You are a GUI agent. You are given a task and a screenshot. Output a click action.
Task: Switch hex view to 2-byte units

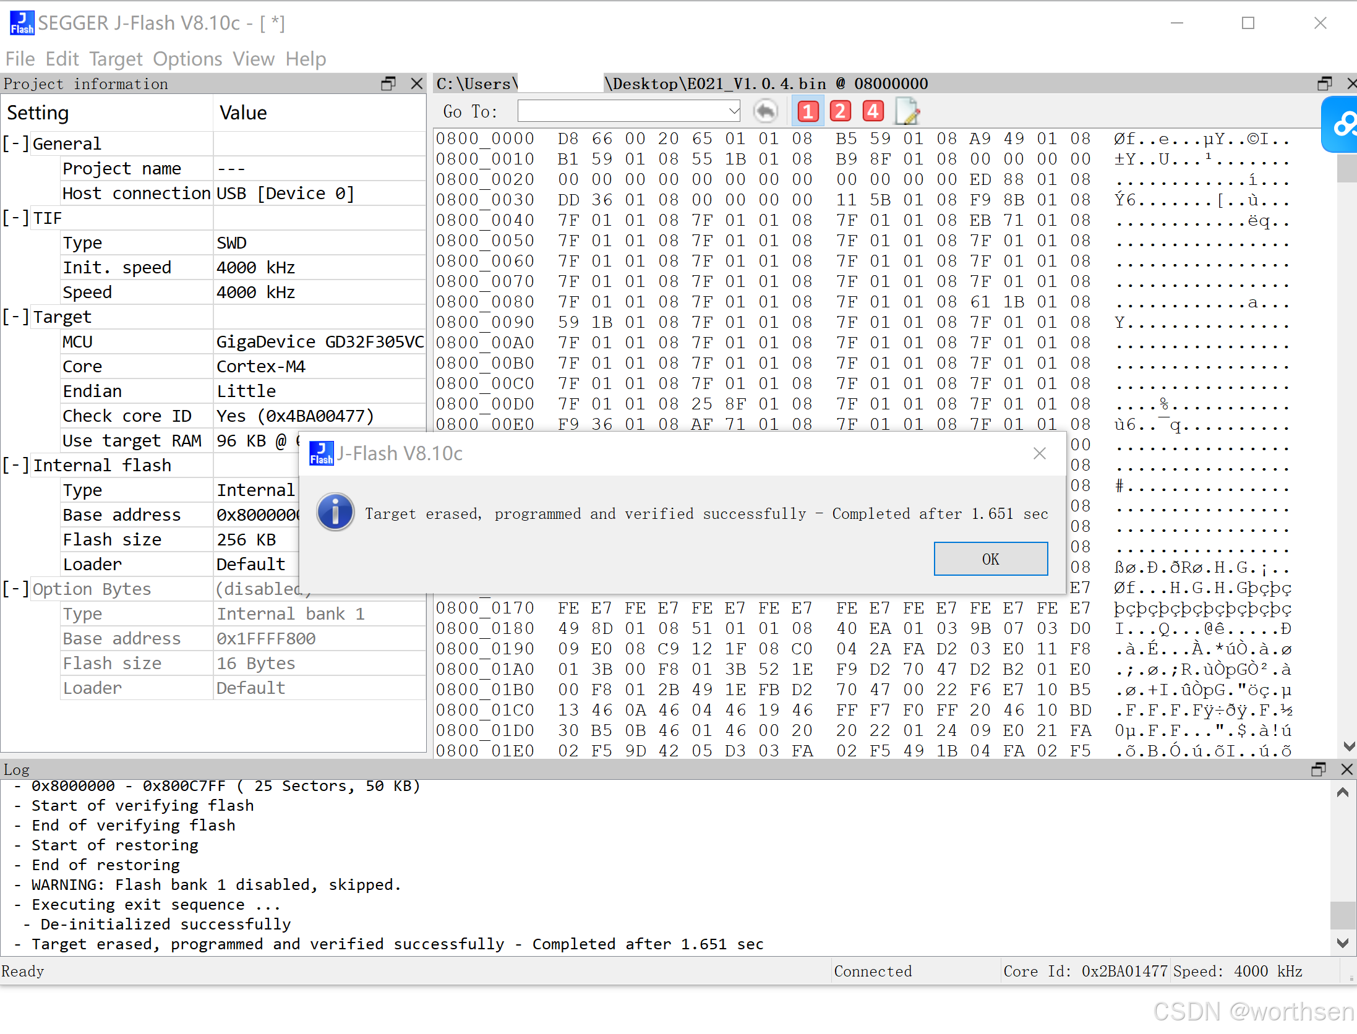840,111
